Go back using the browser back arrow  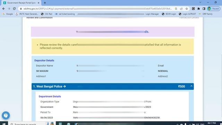[4, 9]
